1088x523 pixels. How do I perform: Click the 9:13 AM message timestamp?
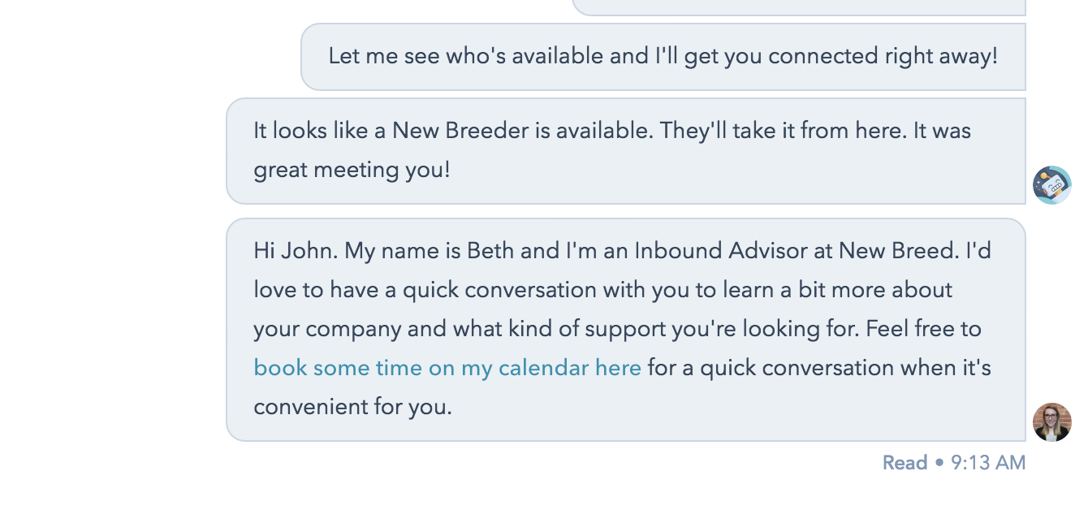coord(988,463)
